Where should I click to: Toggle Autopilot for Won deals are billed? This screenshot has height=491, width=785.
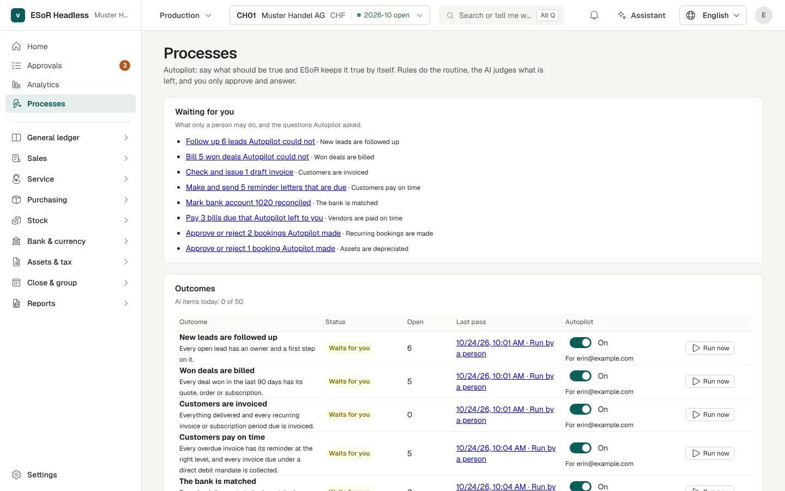click(581, 376)
